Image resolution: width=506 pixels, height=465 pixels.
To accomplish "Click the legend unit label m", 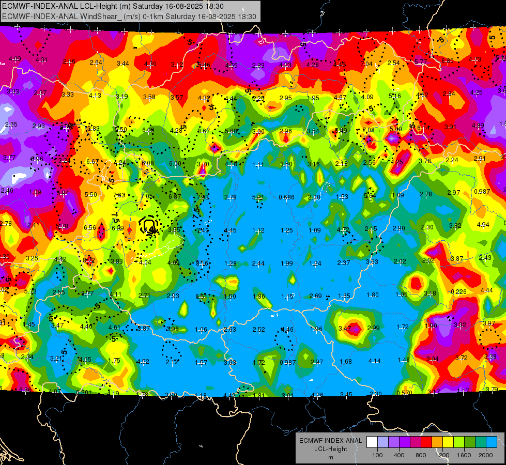I will (330, 457).
